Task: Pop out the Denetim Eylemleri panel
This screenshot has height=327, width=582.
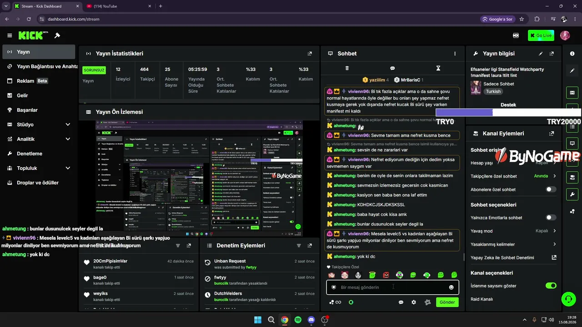Action: pos(310,245)
